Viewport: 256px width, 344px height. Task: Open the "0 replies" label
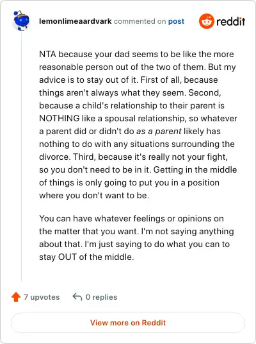pyautogui.click(x=101, y=297)
